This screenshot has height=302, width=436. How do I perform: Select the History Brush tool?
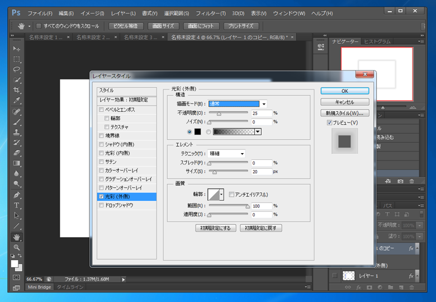(17, 143)
